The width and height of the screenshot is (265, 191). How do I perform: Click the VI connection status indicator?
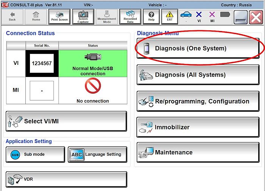pyautogui.click(x=199, y=17)
